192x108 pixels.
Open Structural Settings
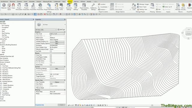69,7
